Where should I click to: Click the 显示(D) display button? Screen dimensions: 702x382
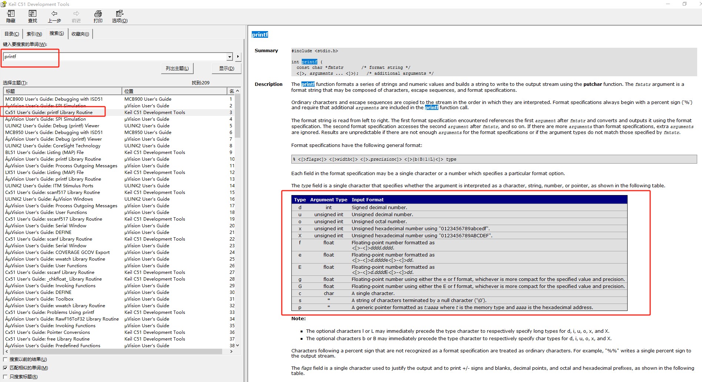click(227, 68)
